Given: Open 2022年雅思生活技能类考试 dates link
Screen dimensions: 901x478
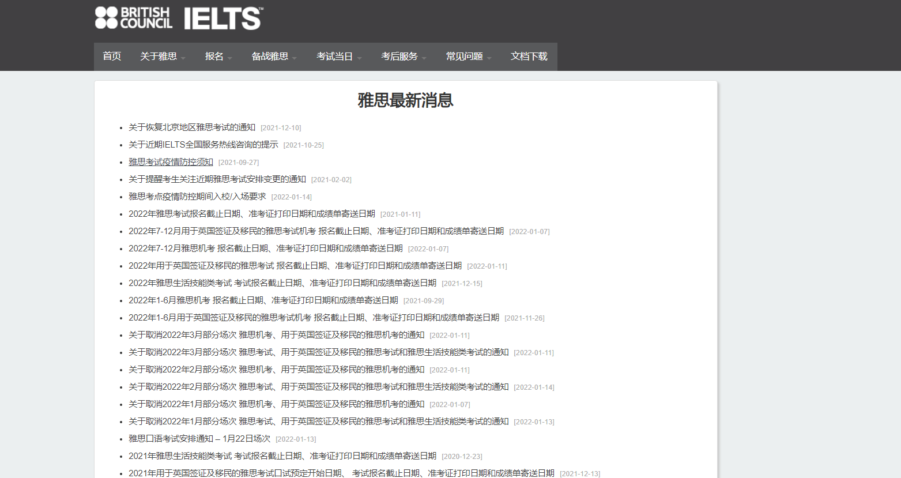Looking at the screenshot, I should tap(282, 283).
